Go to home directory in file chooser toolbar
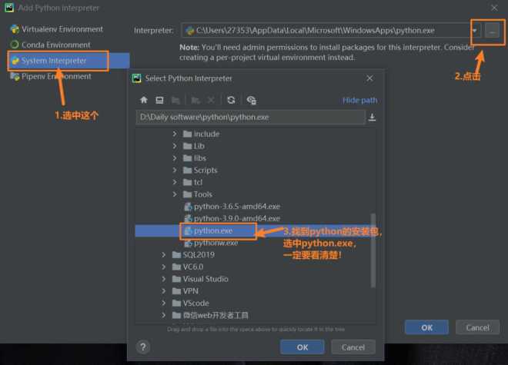 tap(144, 100)
